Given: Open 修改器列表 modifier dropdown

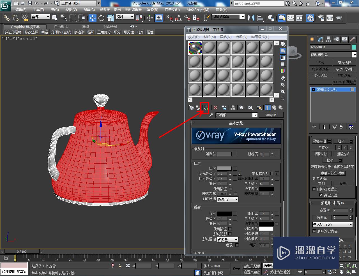Looking at the screenshot, I should [x=354, y=55].
